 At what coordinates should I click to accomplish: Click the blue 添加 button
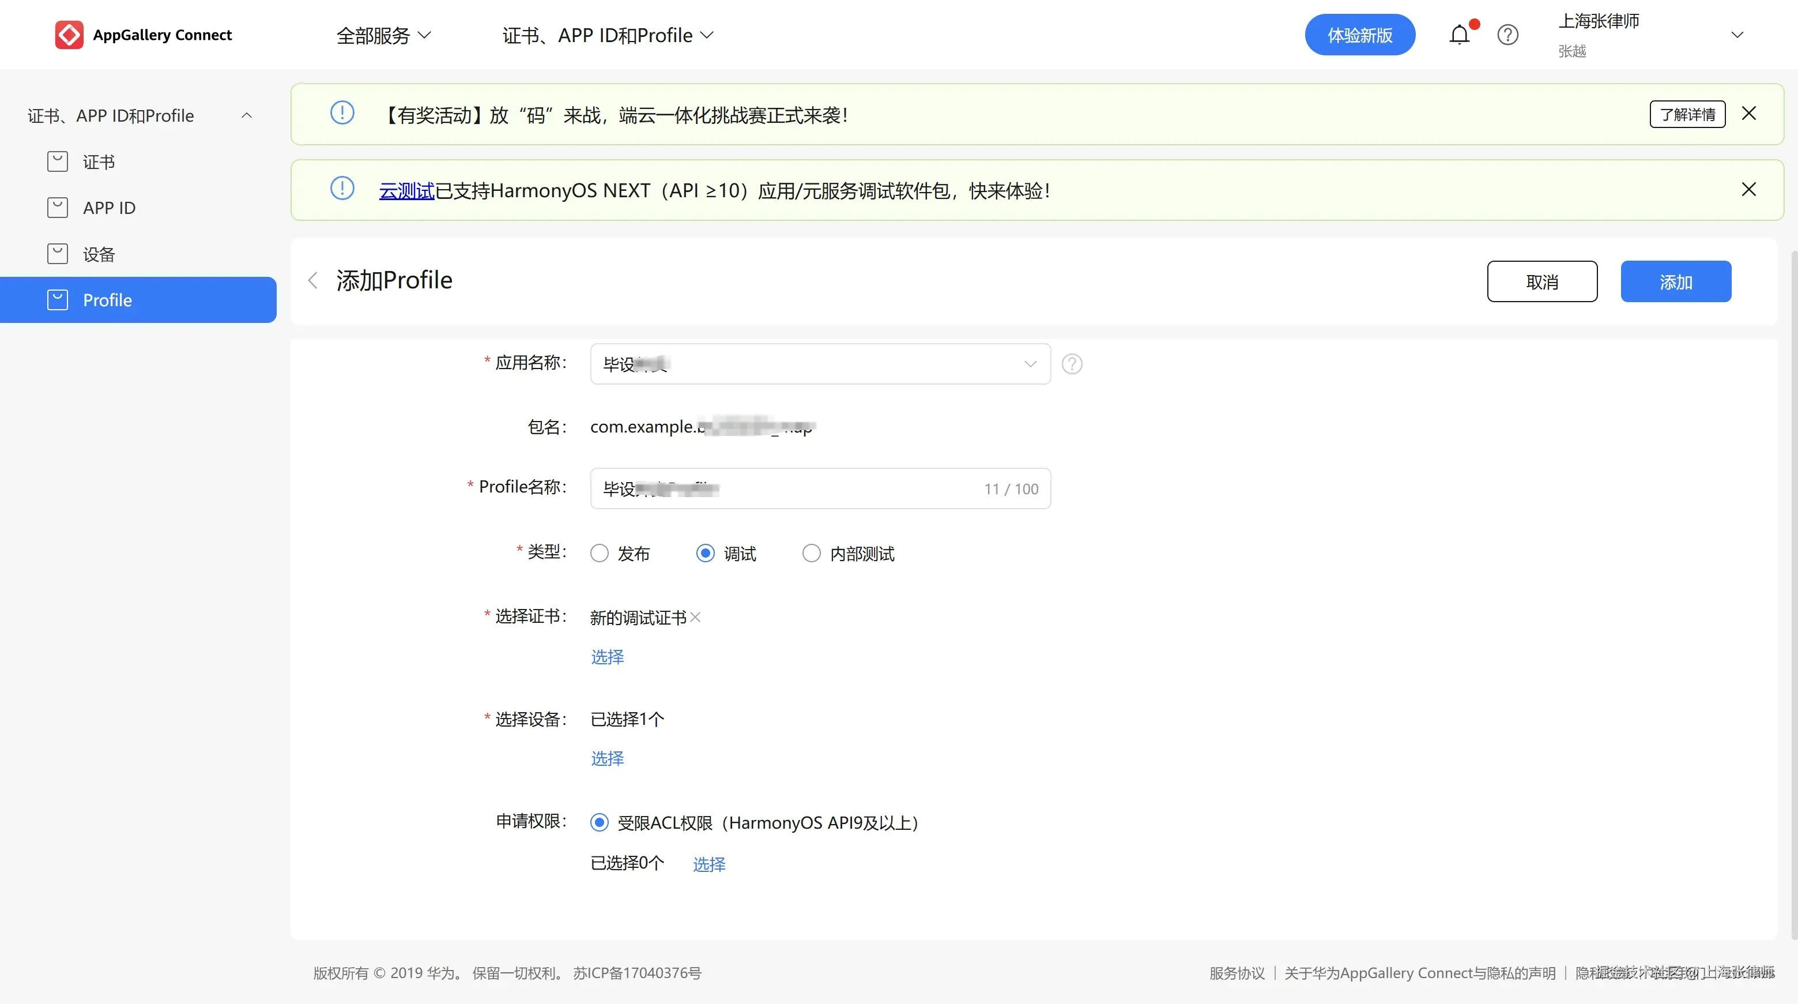pyautogui.click(x=1675, y=282)
